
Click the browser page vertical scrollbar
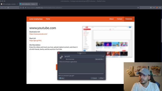click(x=161, y=30)
